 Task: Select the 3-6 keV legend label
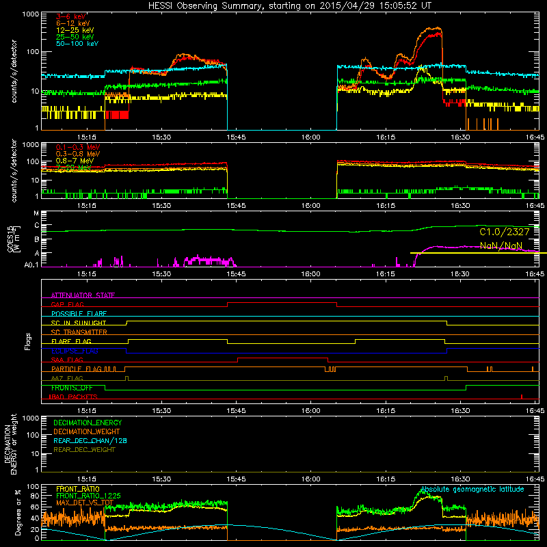[71, 16]
